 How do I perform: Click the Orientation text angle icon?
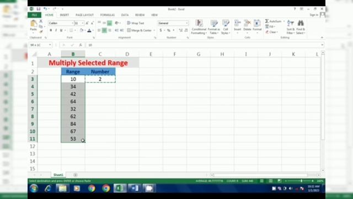coord(116,23)
